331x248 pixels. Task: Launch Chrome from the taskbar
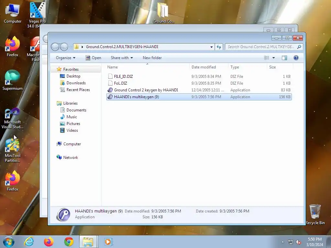coord(69,242)
